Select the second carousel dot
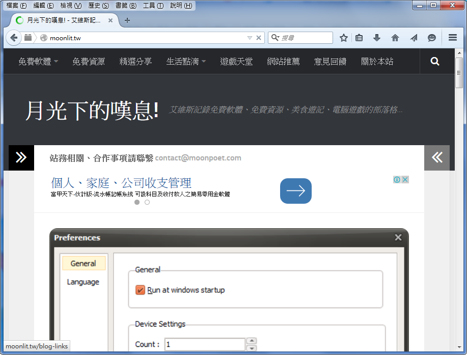The width and height of the screenshot is (467, 355). pos(147,202)
